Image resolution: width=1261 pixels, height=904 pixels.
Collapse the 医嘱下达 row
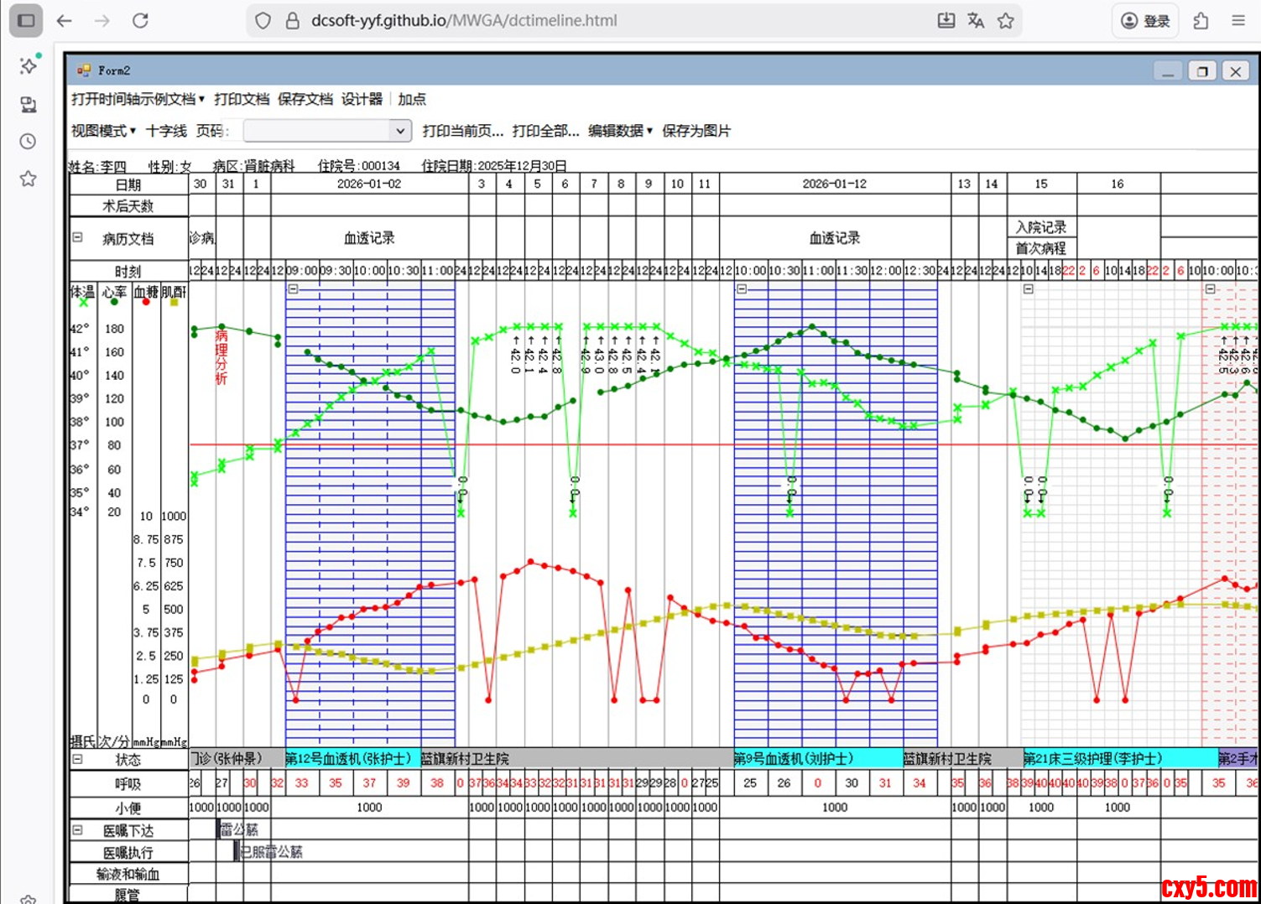[x=77, y=829]
